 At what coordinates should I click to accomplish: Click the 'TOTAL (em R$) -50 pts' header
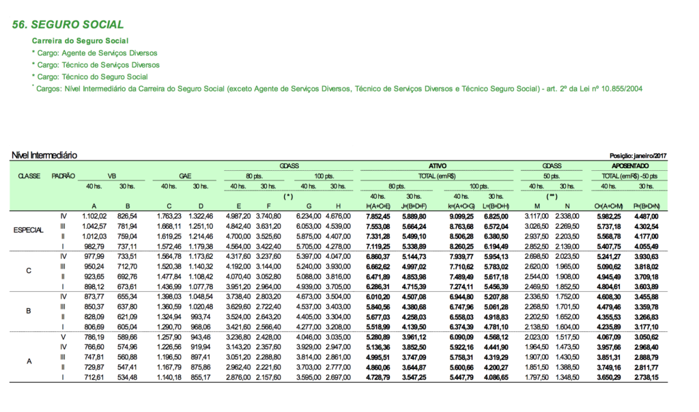(x=630, y=176)
